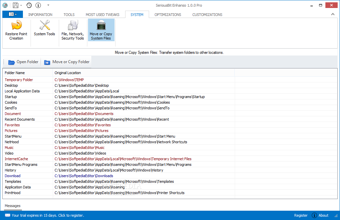The image size is (340, 220).
Task: Open System Tools wrench icon
Action: tap(44, 25)
